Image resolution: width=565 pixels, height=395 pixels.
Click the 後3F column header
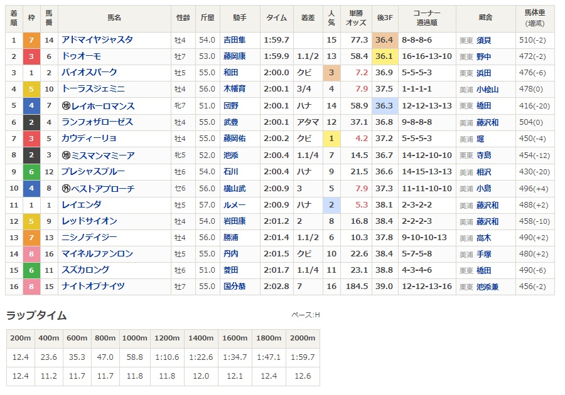click(384, 18)
